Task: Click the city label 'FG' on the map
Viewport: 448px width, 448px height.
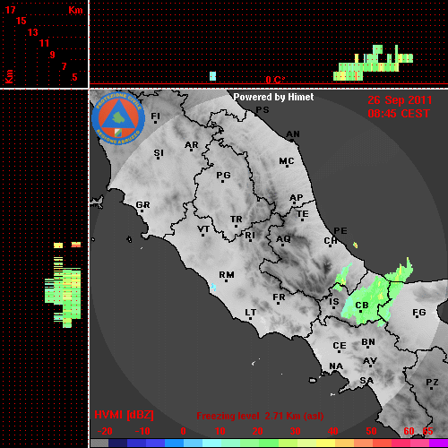Action: coord(419,313)
